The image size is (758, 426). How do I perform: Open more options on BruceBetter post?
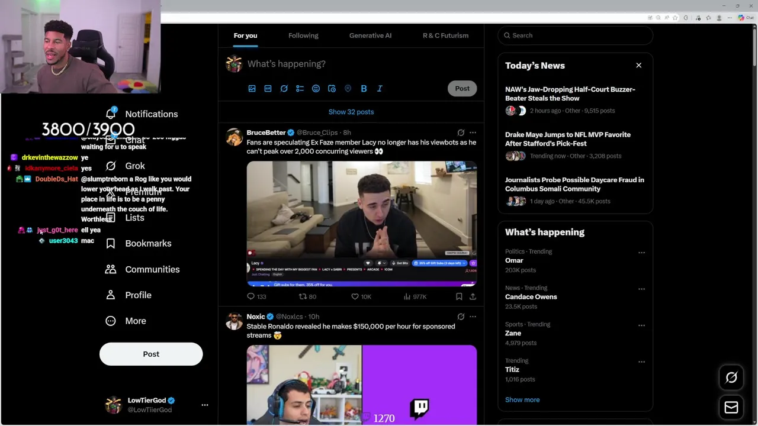[x=473, y=133]
